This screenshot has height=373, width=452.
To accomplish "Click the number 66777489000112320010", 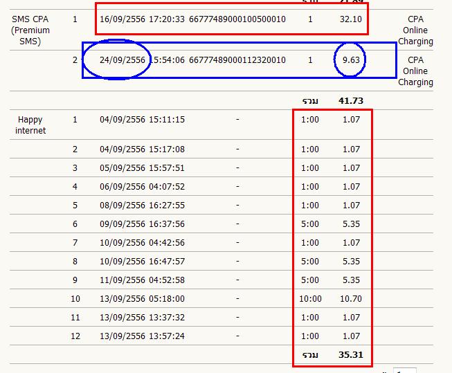I will pos(237,60).
